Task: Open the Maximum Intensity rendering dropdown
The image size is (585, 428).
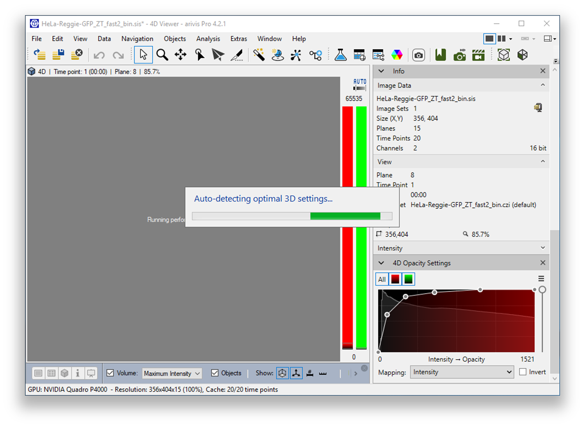Action: click(x=171, y=373)
